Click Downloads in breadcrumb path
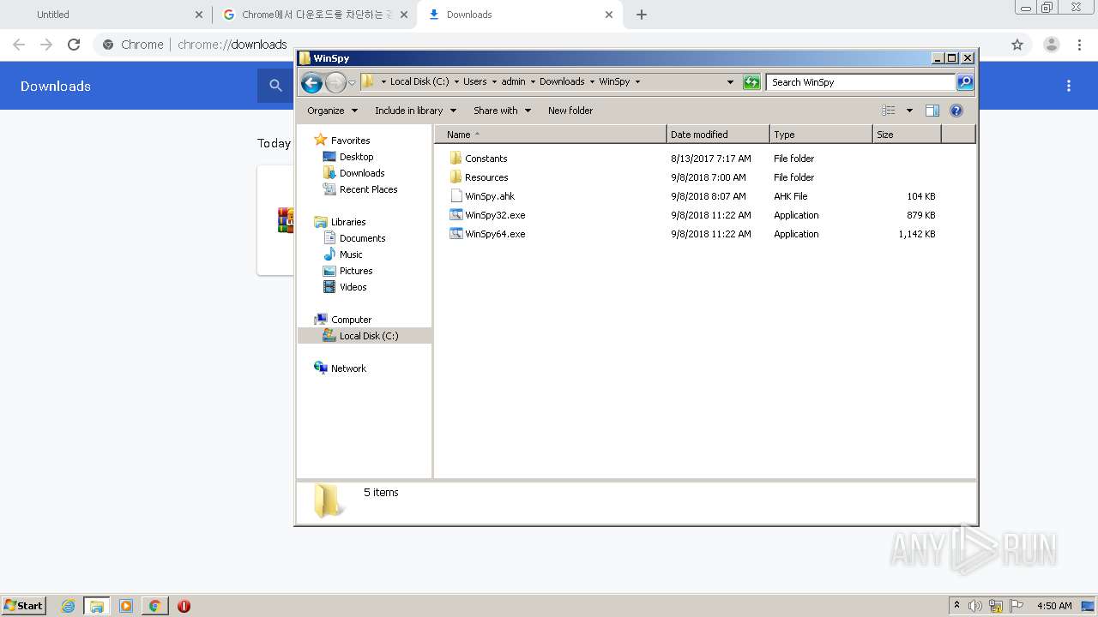Screen dimensions: 1098x617 click(x=562, y=82)
